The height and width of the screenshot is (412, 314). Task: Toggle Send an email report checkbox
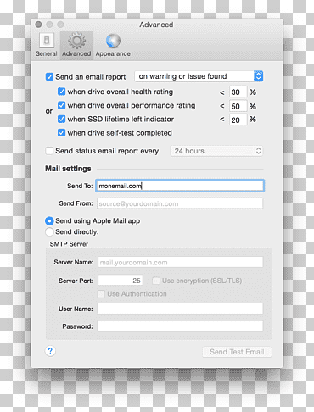click(49, 76)
